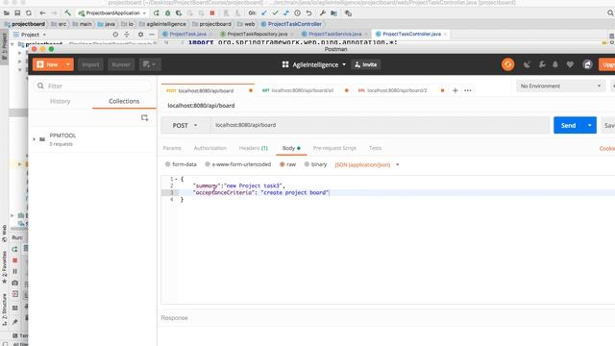This screenshot has height=346, width=615.
Task: Click the blue Send button
Action: click(568, 125)
